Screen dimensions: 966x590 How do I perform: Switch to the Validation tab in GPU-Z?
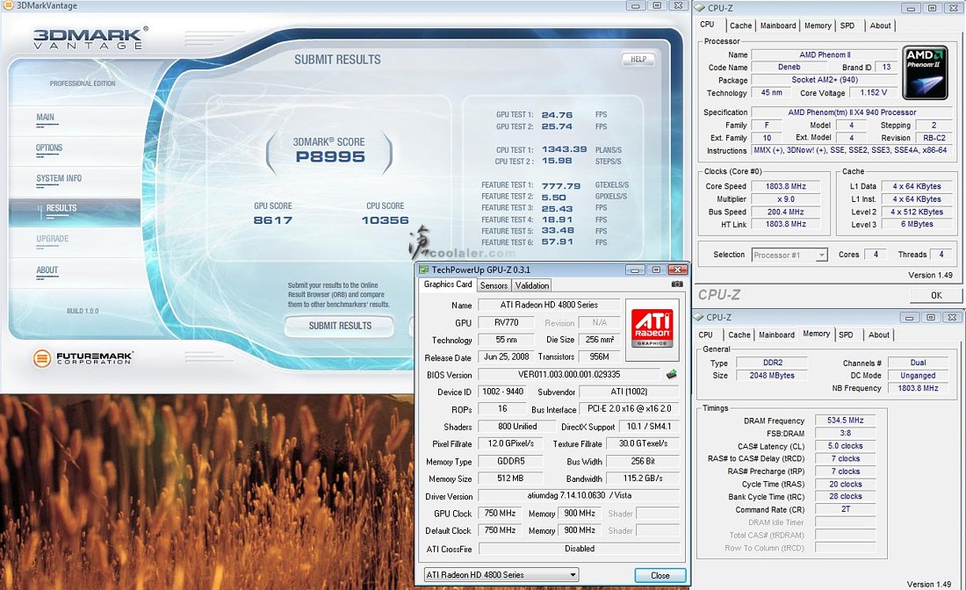(x=531, y=285)
